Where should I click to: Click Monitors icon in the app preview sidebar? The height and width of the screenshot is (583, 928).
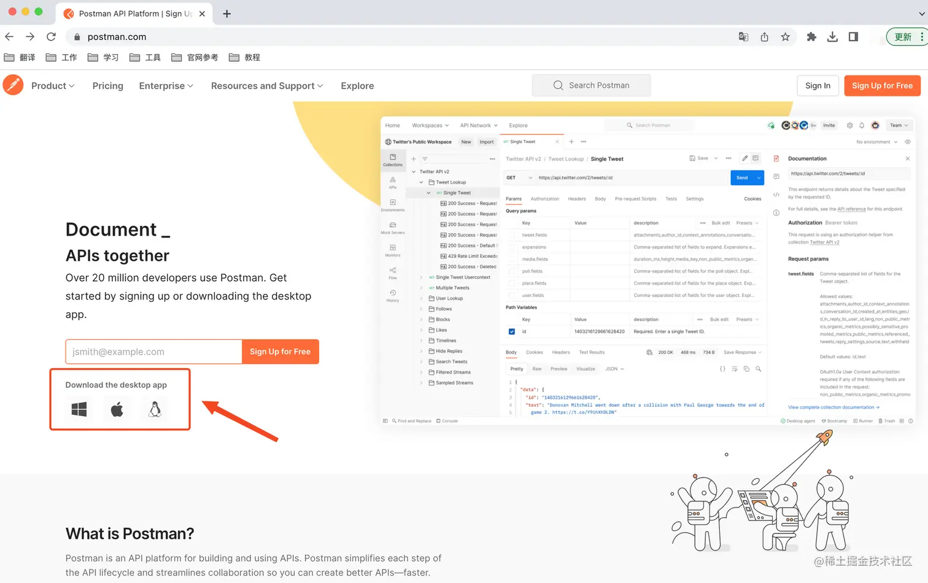pyautogui.click(x=393, y=250)
